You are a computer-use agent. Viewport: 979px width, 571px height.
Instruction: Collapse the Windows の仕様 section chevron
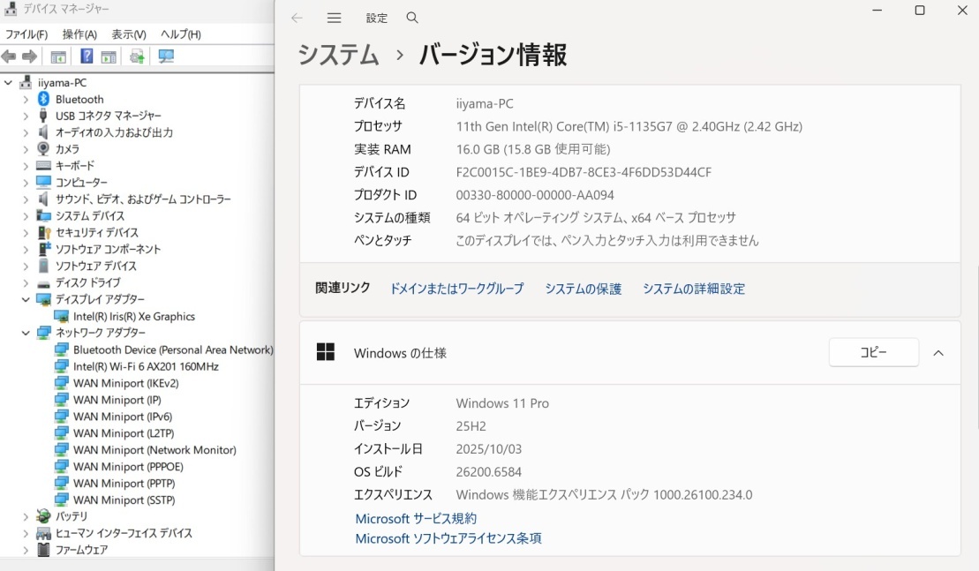[938, 353]
